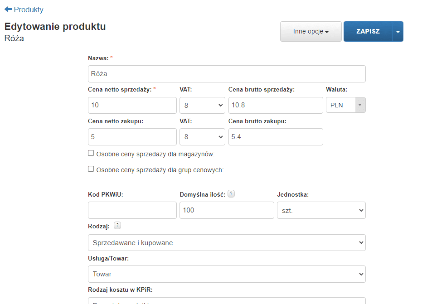Open the Inne opcje menu
427x304 pixels.
coord(311,32)
